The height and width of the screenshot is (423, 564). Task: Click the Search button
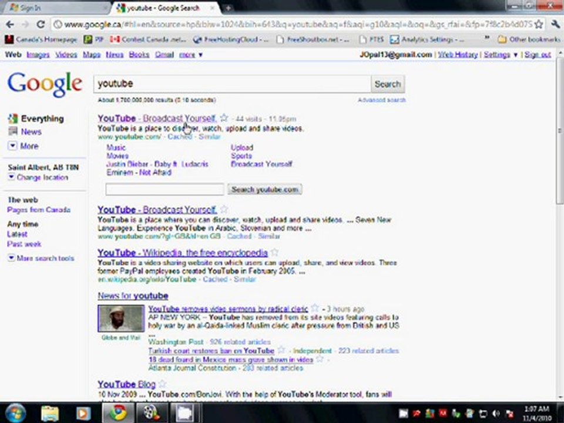387,84
